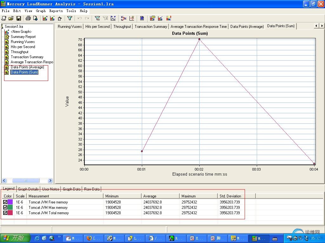Screen dimensions: 325x243
Task: Toggle Tomcat JVM Total memory checkbox
Action: [5, 213]
